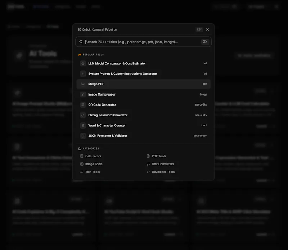Click the Image Tools category icon
Image resolution: width=288 pixels, height=250 pixels.
click(82, 164)
